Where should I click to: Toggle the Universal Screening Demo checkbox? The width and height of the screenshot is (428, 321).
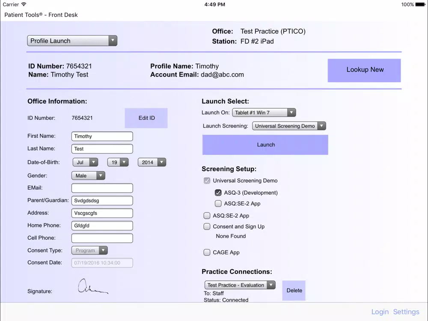[x=207, y=181]
